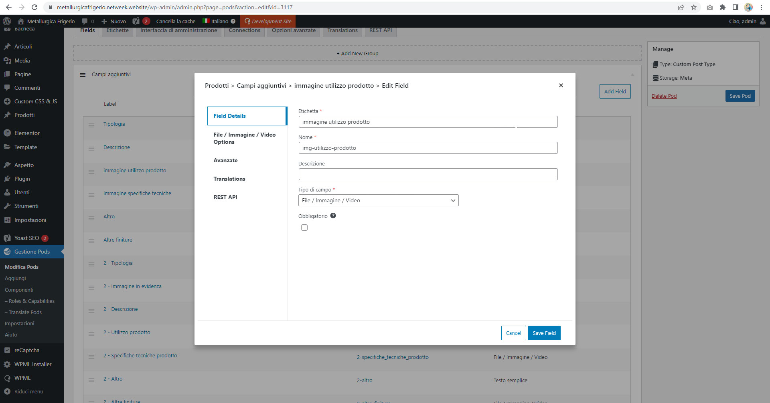The width and height of the screenshot is (770, 403).
Task: Open Elementor from the sidebar icon
Action: pyautogui.click(x=7, y=133)
